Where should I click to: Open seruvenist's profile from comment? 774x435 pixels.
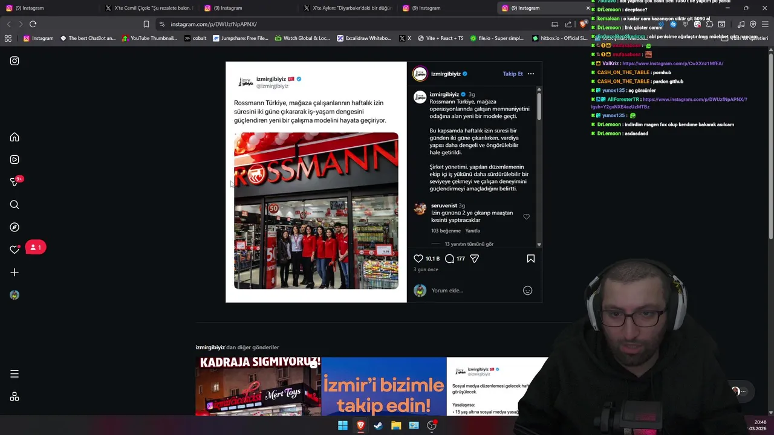click(444, 205)
